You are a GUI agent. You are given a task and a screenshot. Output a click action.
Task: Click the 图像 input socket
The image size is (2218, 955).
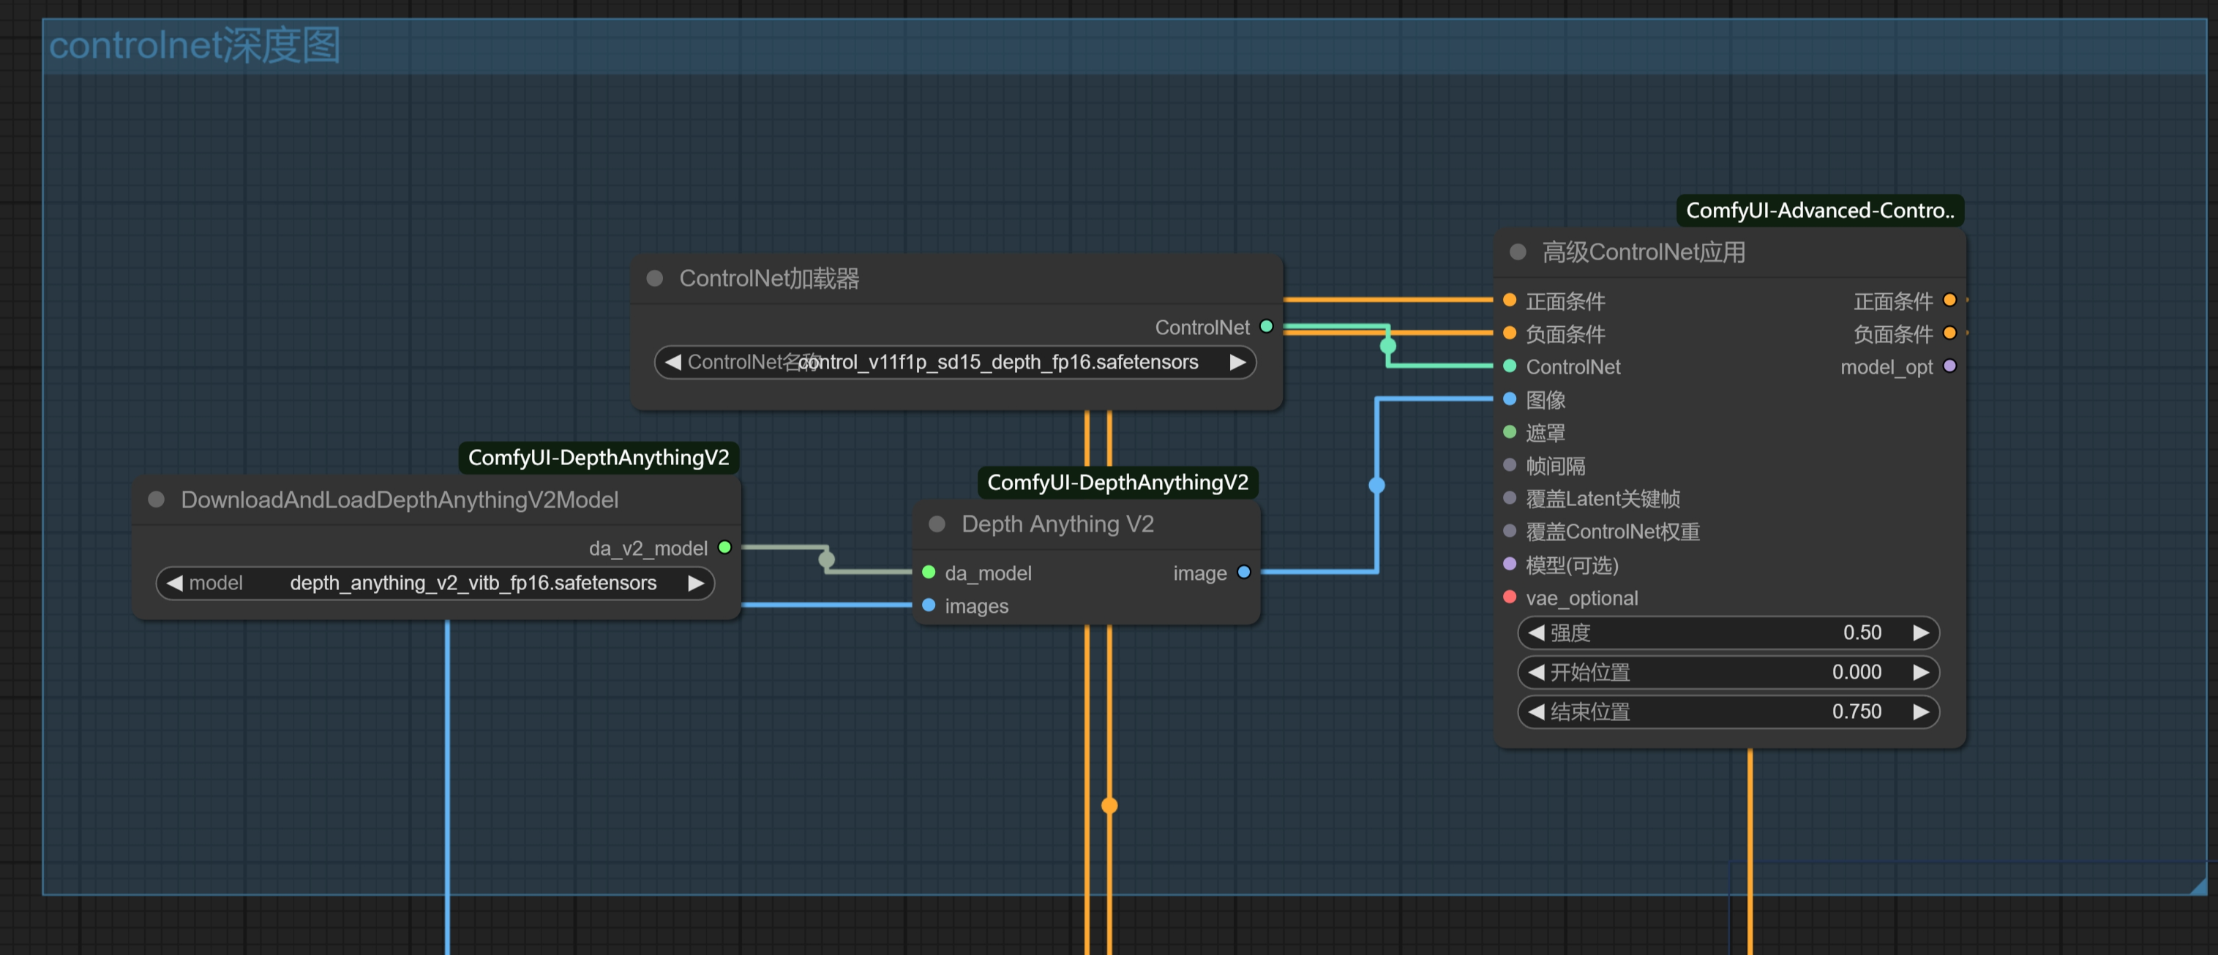[x=1510, y=399]
